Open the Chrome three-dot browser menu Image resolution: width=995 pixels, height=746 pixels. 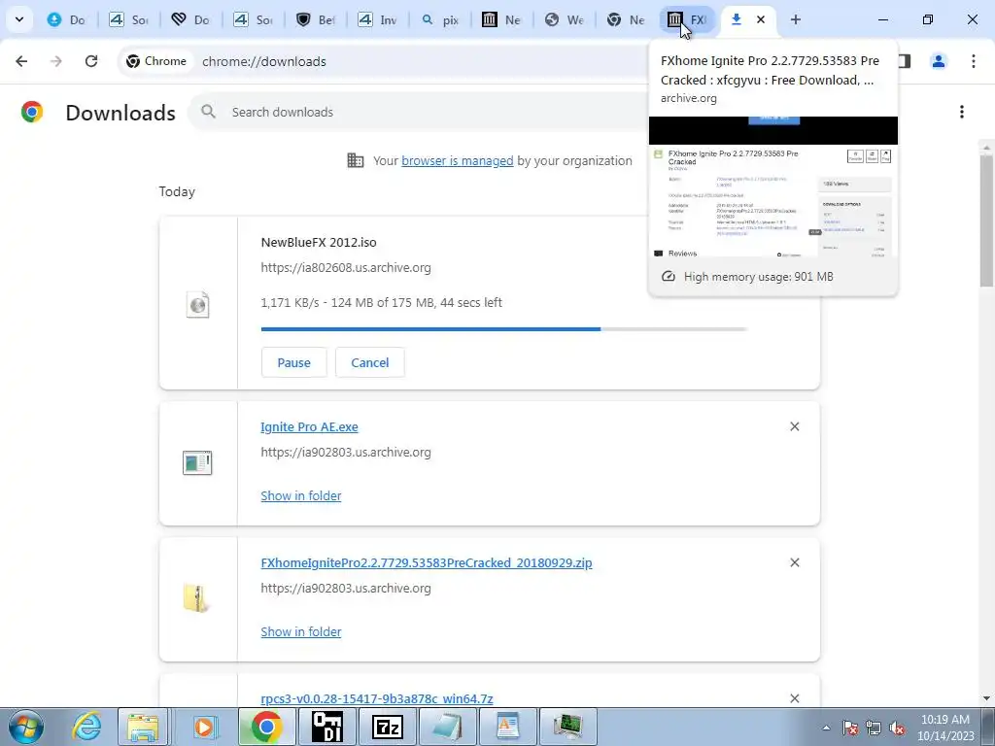pyautogui.click(x=973, y=61)
